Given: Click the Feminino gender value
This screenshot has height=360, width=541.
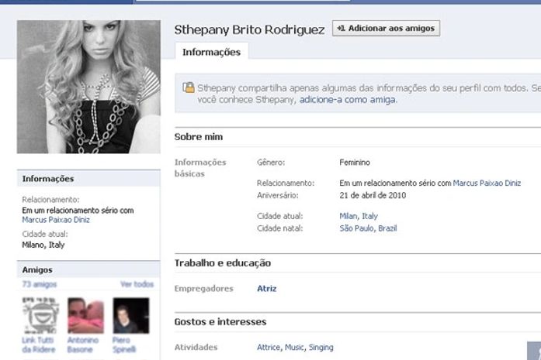Looking at the screenshot, I should tap(355, 163).
